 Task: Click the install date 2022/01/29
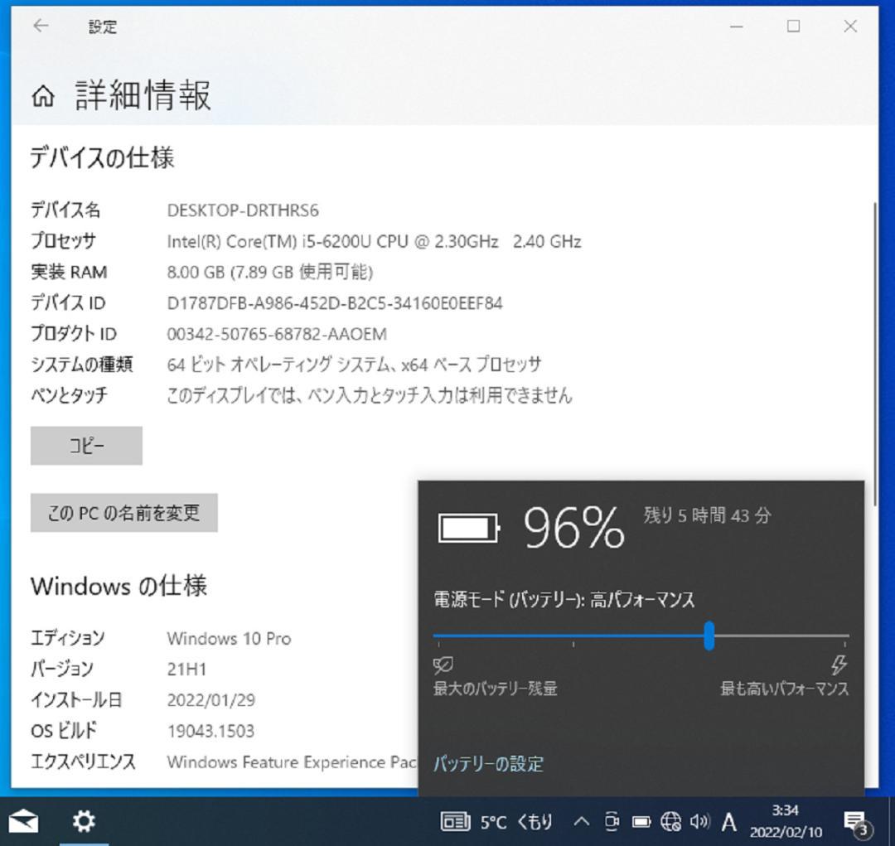(x=211, y=700)
